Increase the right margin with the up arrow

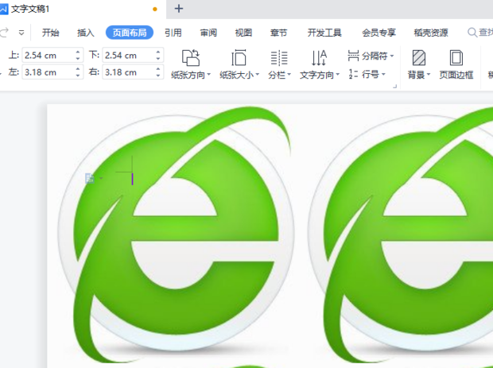(158, 68)
